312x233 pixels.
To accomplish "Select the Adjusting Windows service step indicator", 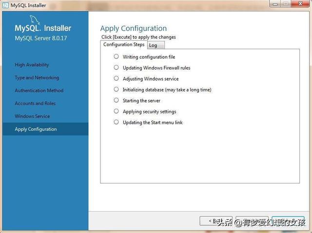I will coord(116,78).
